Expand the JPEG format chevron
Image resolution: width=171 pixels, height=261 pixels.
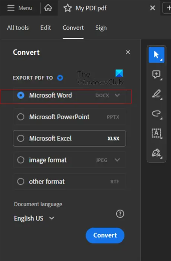[x=117, y=160]
